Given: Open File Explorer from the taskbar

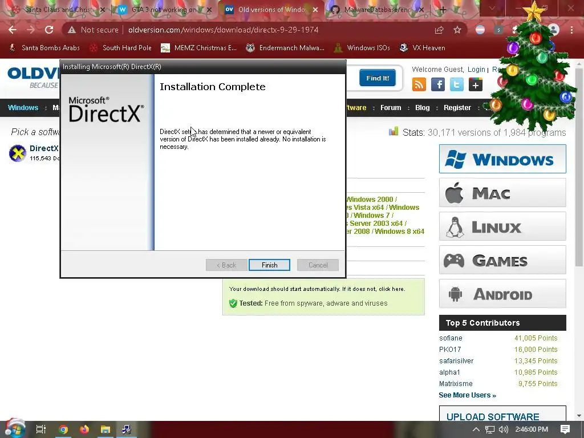Looking at the screenshot, I should point(106,429).
